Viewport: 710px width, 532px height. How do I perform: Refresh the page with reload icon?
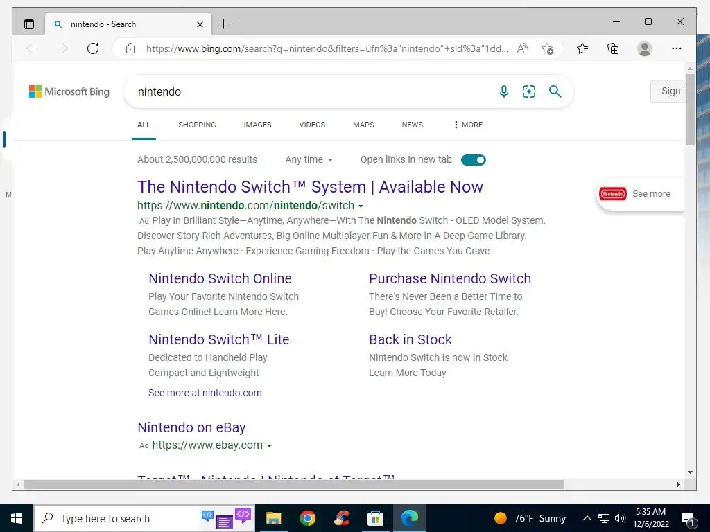pos(93,48)
